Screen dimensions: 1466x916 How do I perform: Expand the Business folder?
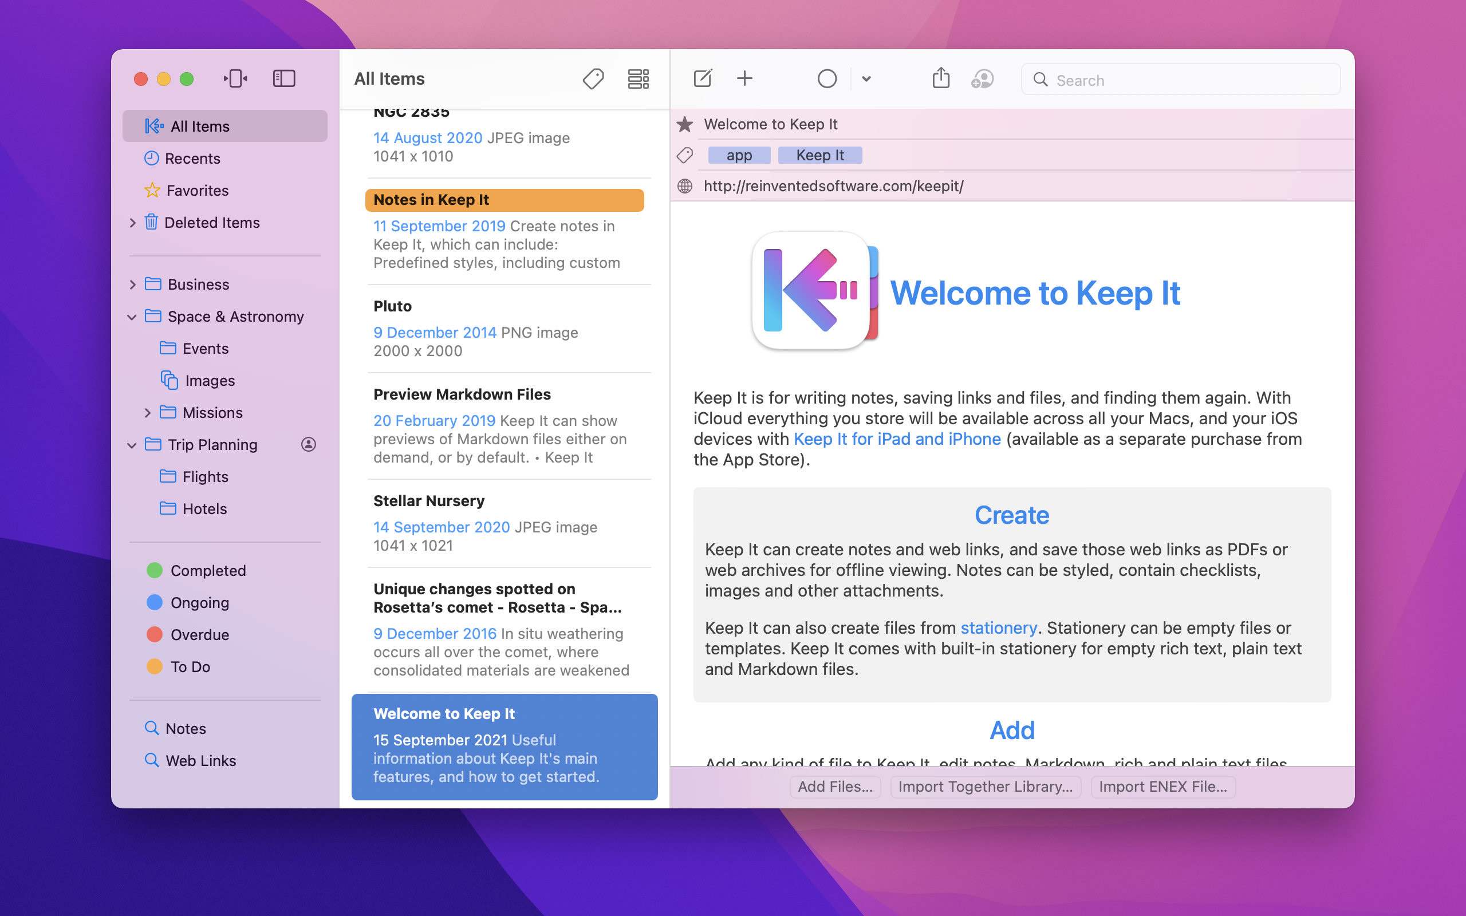pos(133,284)
